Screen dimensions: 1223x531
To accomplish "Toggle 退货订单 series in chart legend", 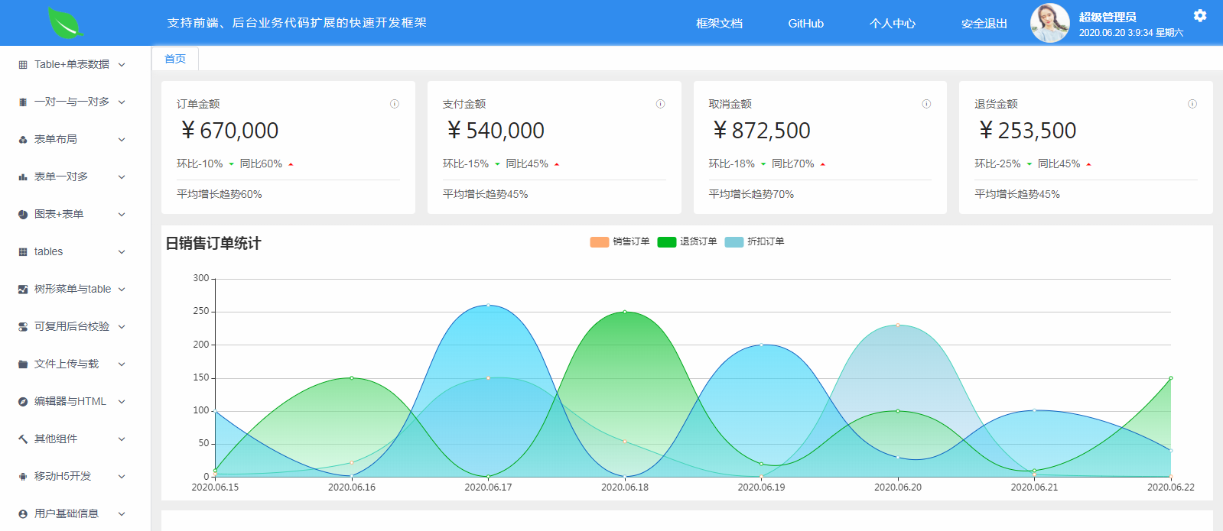I will (687, 242).
